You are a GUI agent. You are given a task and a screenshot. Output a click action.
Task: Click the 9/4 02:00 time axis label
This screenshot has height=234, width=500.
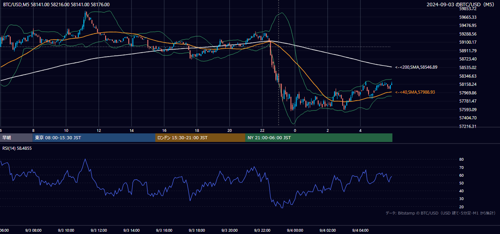point(327,230)
